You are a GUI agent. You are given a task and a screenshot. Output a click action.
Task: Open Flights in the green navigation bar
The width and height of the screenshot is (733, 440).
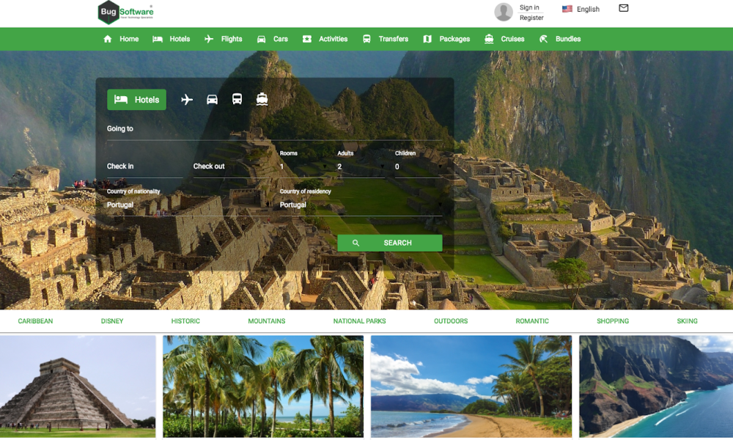(x=224, y=39)
